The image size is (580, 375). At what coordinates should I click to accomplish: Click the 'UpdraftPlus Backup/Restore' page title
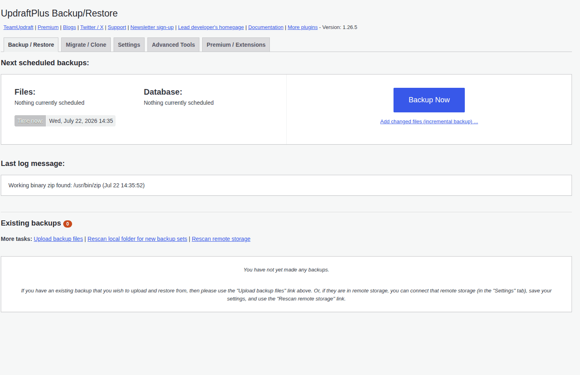[x=59, y=13]
